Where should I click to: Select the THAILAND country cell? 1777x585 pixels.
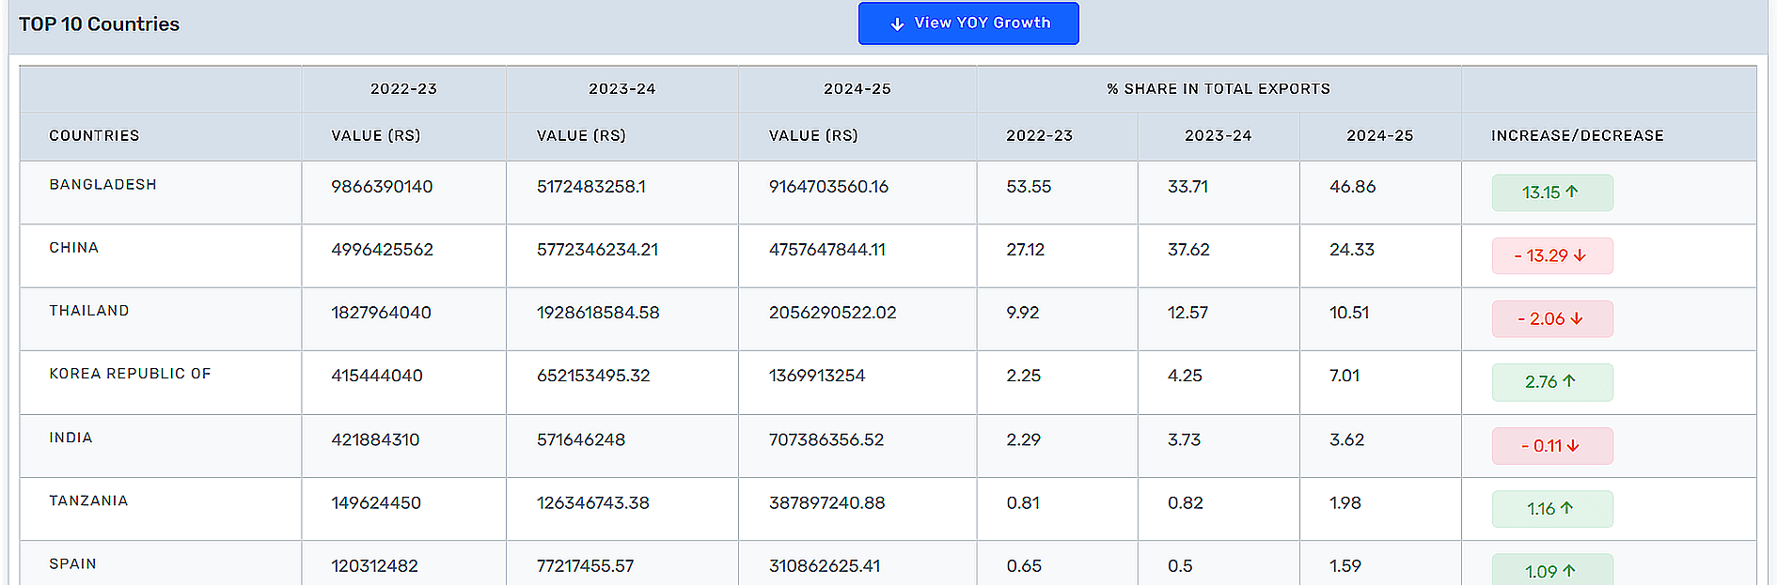tap(89, 311)
